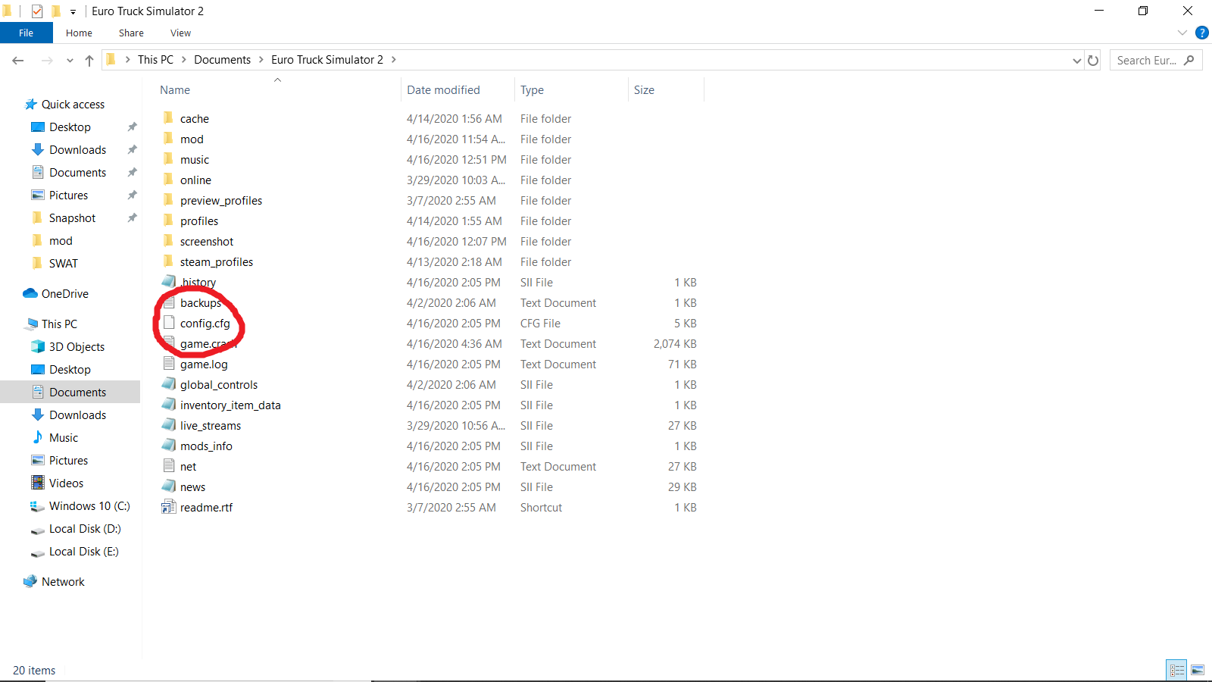This screenshot has height=682, width=1212.
Task: Open the View ribbon tab
Action: [180, 33]
